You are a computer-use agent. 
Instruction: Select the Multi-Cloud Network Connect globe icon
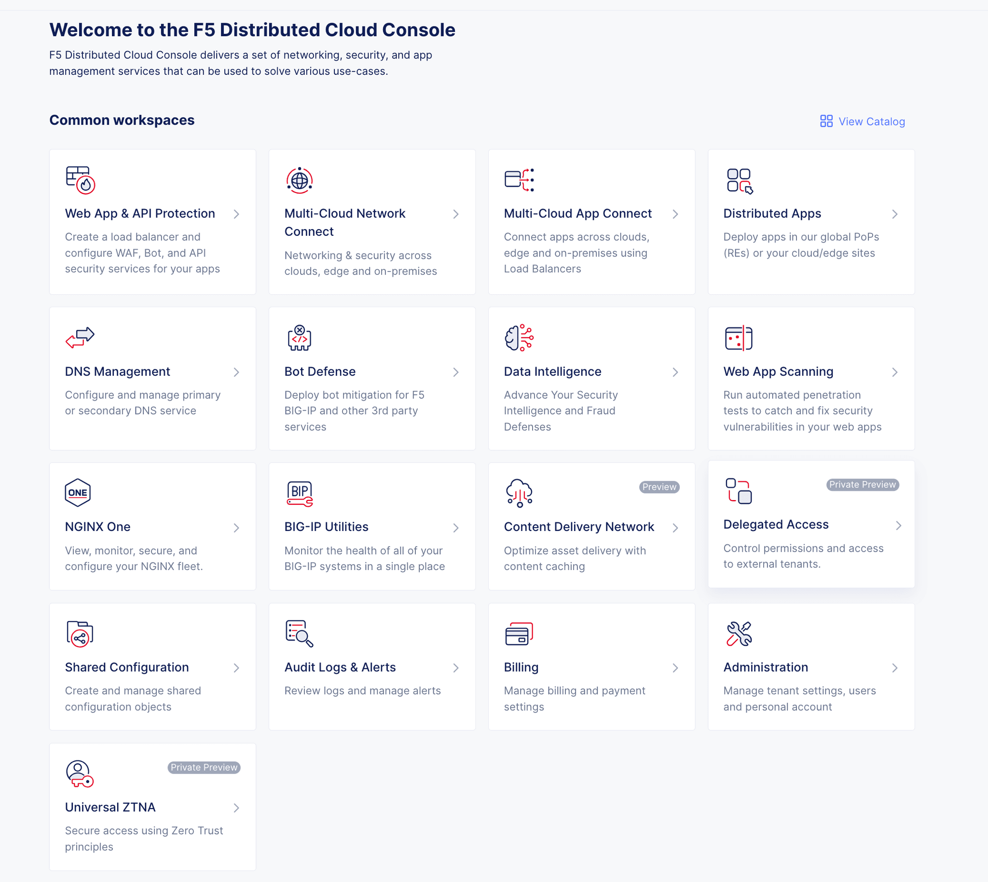[x=299, y=181]
